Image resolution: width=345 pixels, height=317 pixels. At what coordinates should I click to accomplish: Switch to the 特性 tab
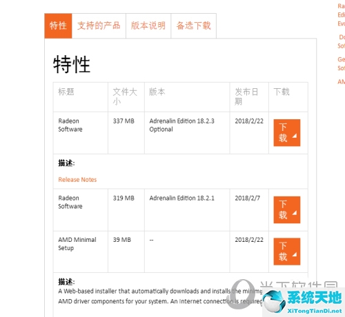(x=58, y=25)
